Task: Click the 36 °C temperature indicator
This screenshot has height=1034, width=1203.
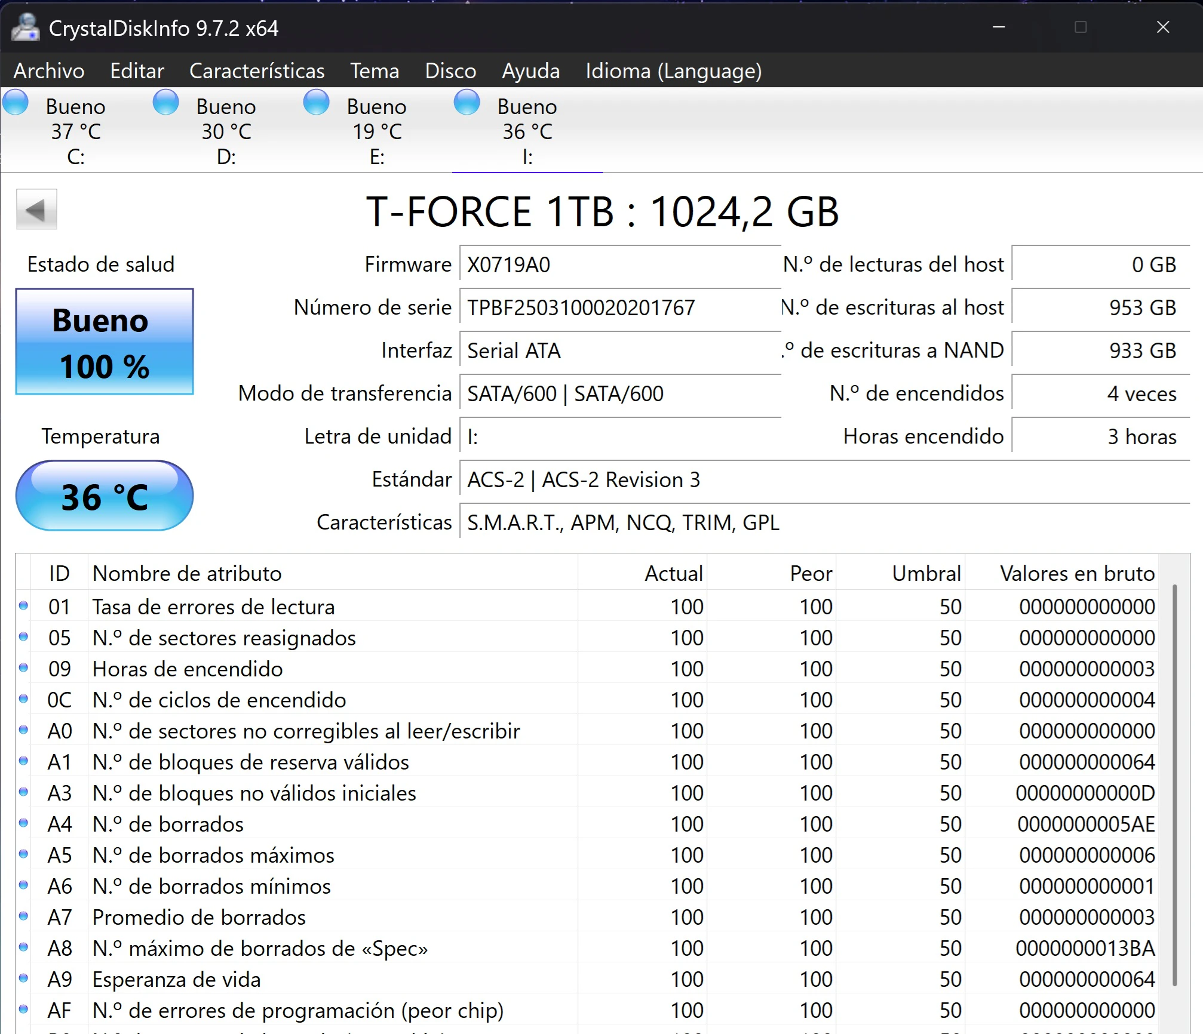Action: click(104, 496)
